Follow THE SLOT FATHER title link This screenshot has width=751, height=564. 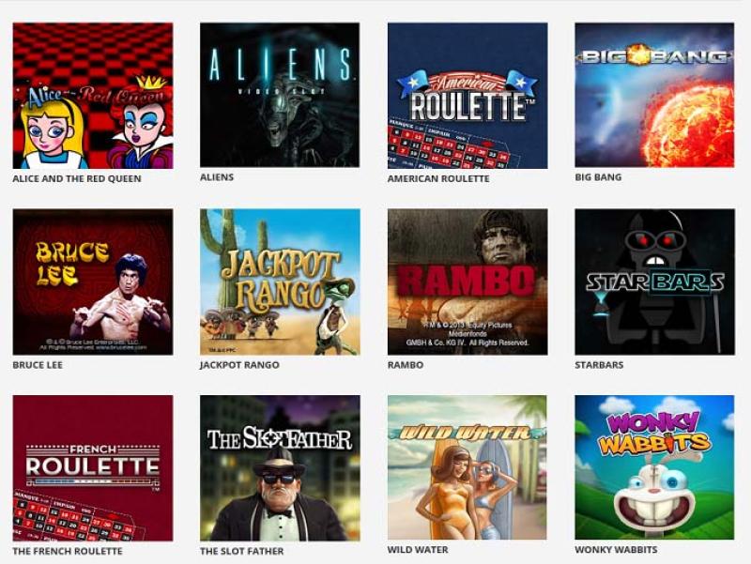[242, 551]
